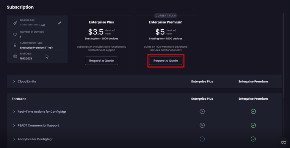Click the link icon in bottom-right corner

coord(283,142)
